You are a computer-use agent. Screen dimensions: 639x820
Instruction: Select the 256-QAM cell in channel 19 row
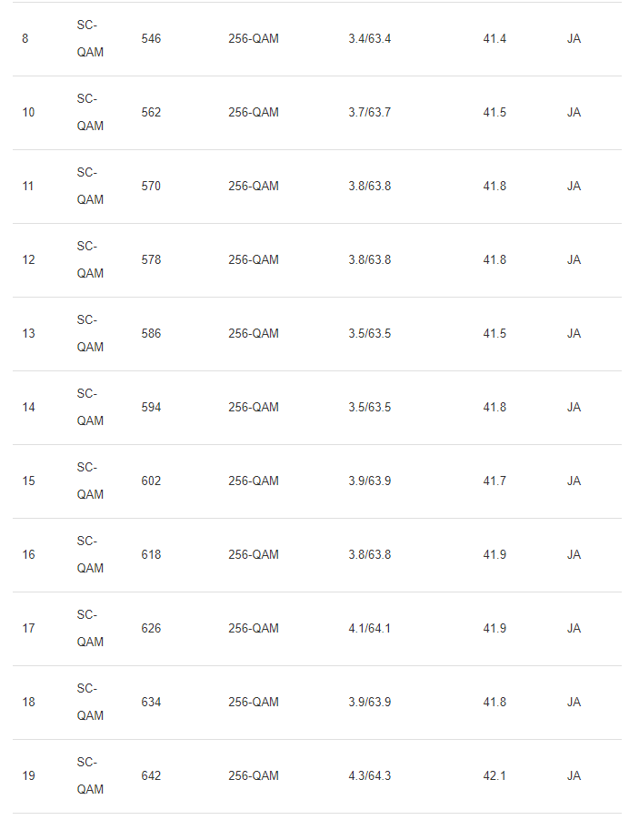[253, 776]
